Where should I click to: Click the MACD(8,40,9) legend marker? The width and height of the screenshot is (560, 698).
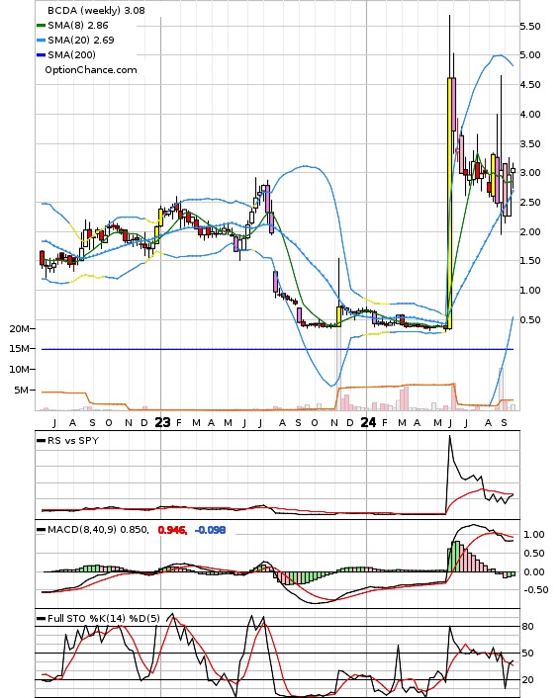[x=41, y=530]
